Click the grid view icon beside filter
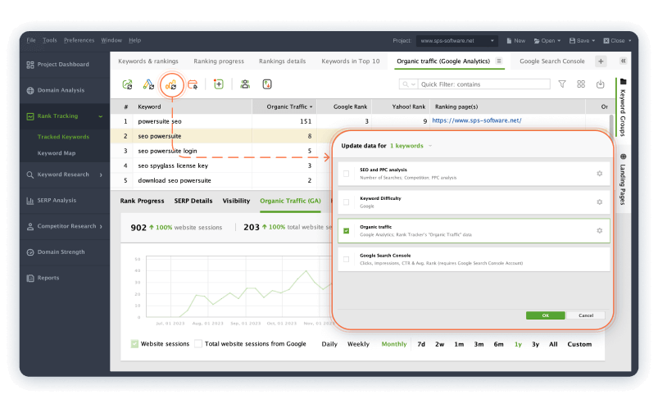This screenshot has width=658, height=408. point(581,84)
